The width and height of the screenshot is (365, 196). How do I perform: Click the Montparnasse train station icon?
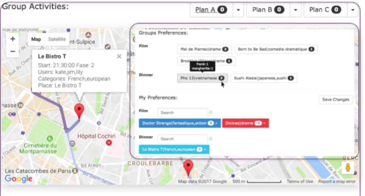pos(21,105)
